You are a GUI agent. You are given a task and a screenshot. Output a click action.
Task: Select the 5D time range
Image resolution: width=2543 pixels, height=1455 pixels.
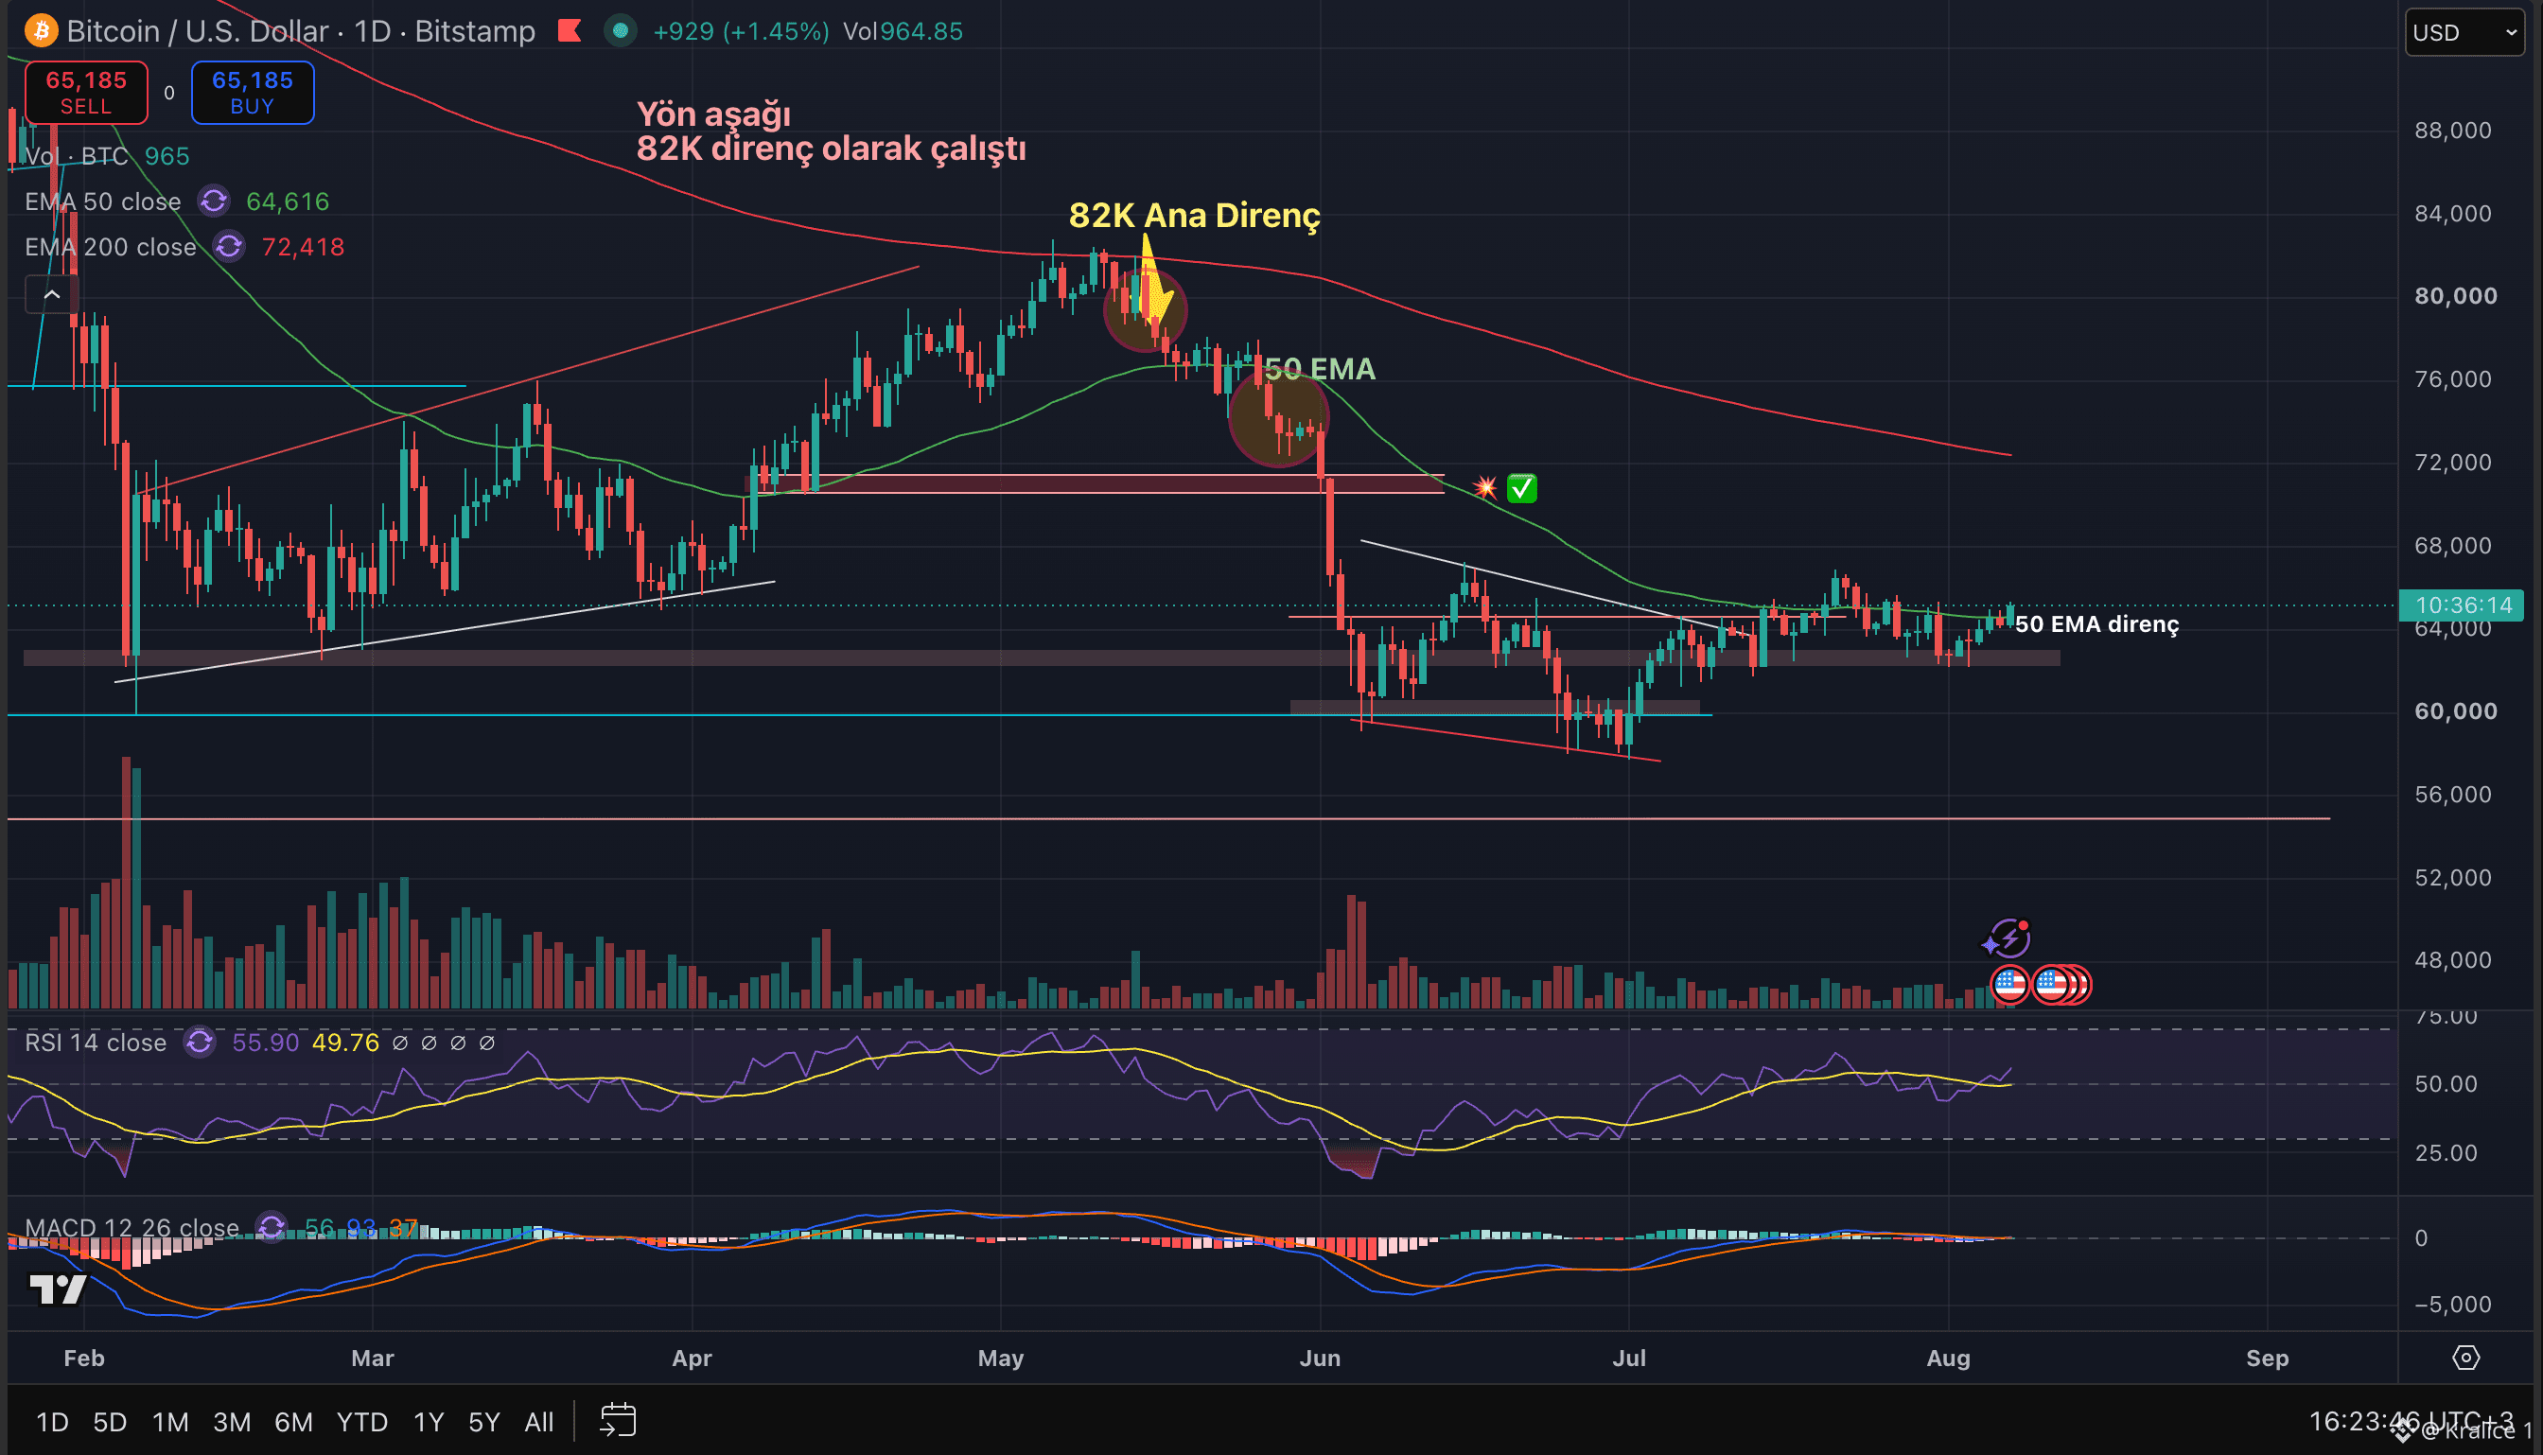pos(110,1421)
